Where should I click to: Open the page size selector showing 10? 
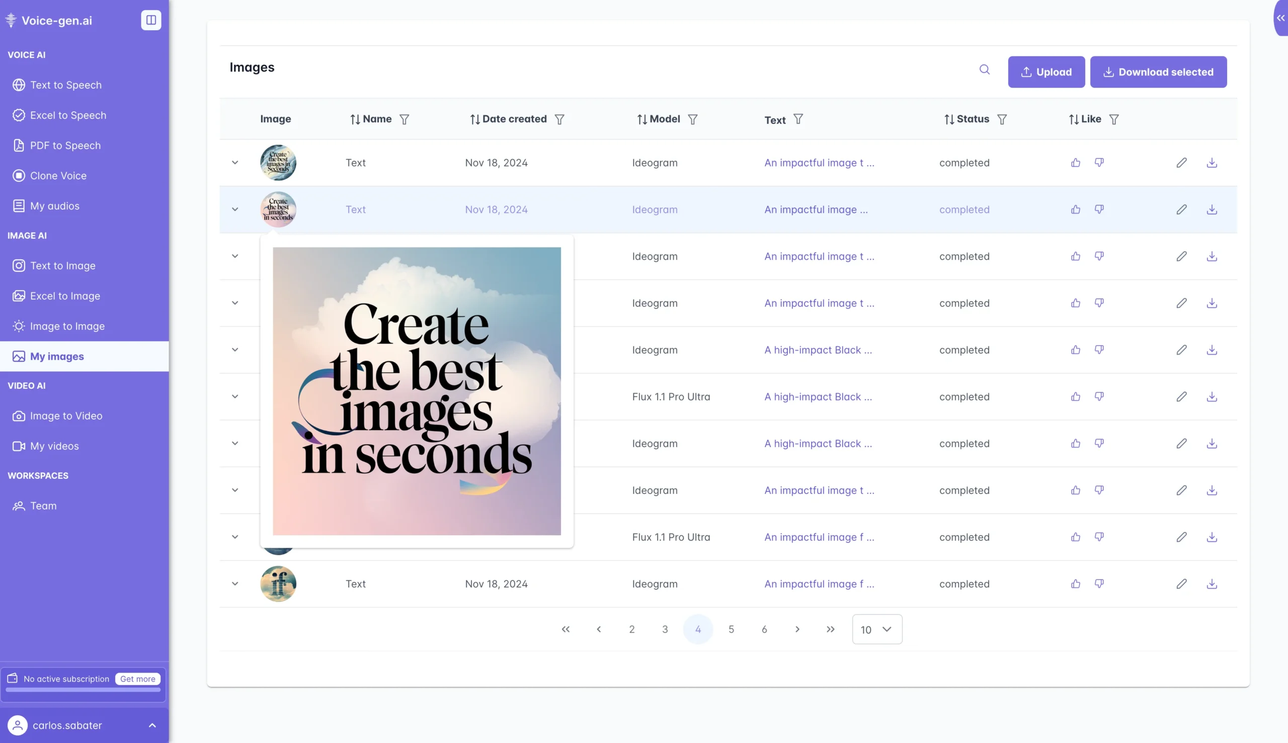(x=877, y=629)
